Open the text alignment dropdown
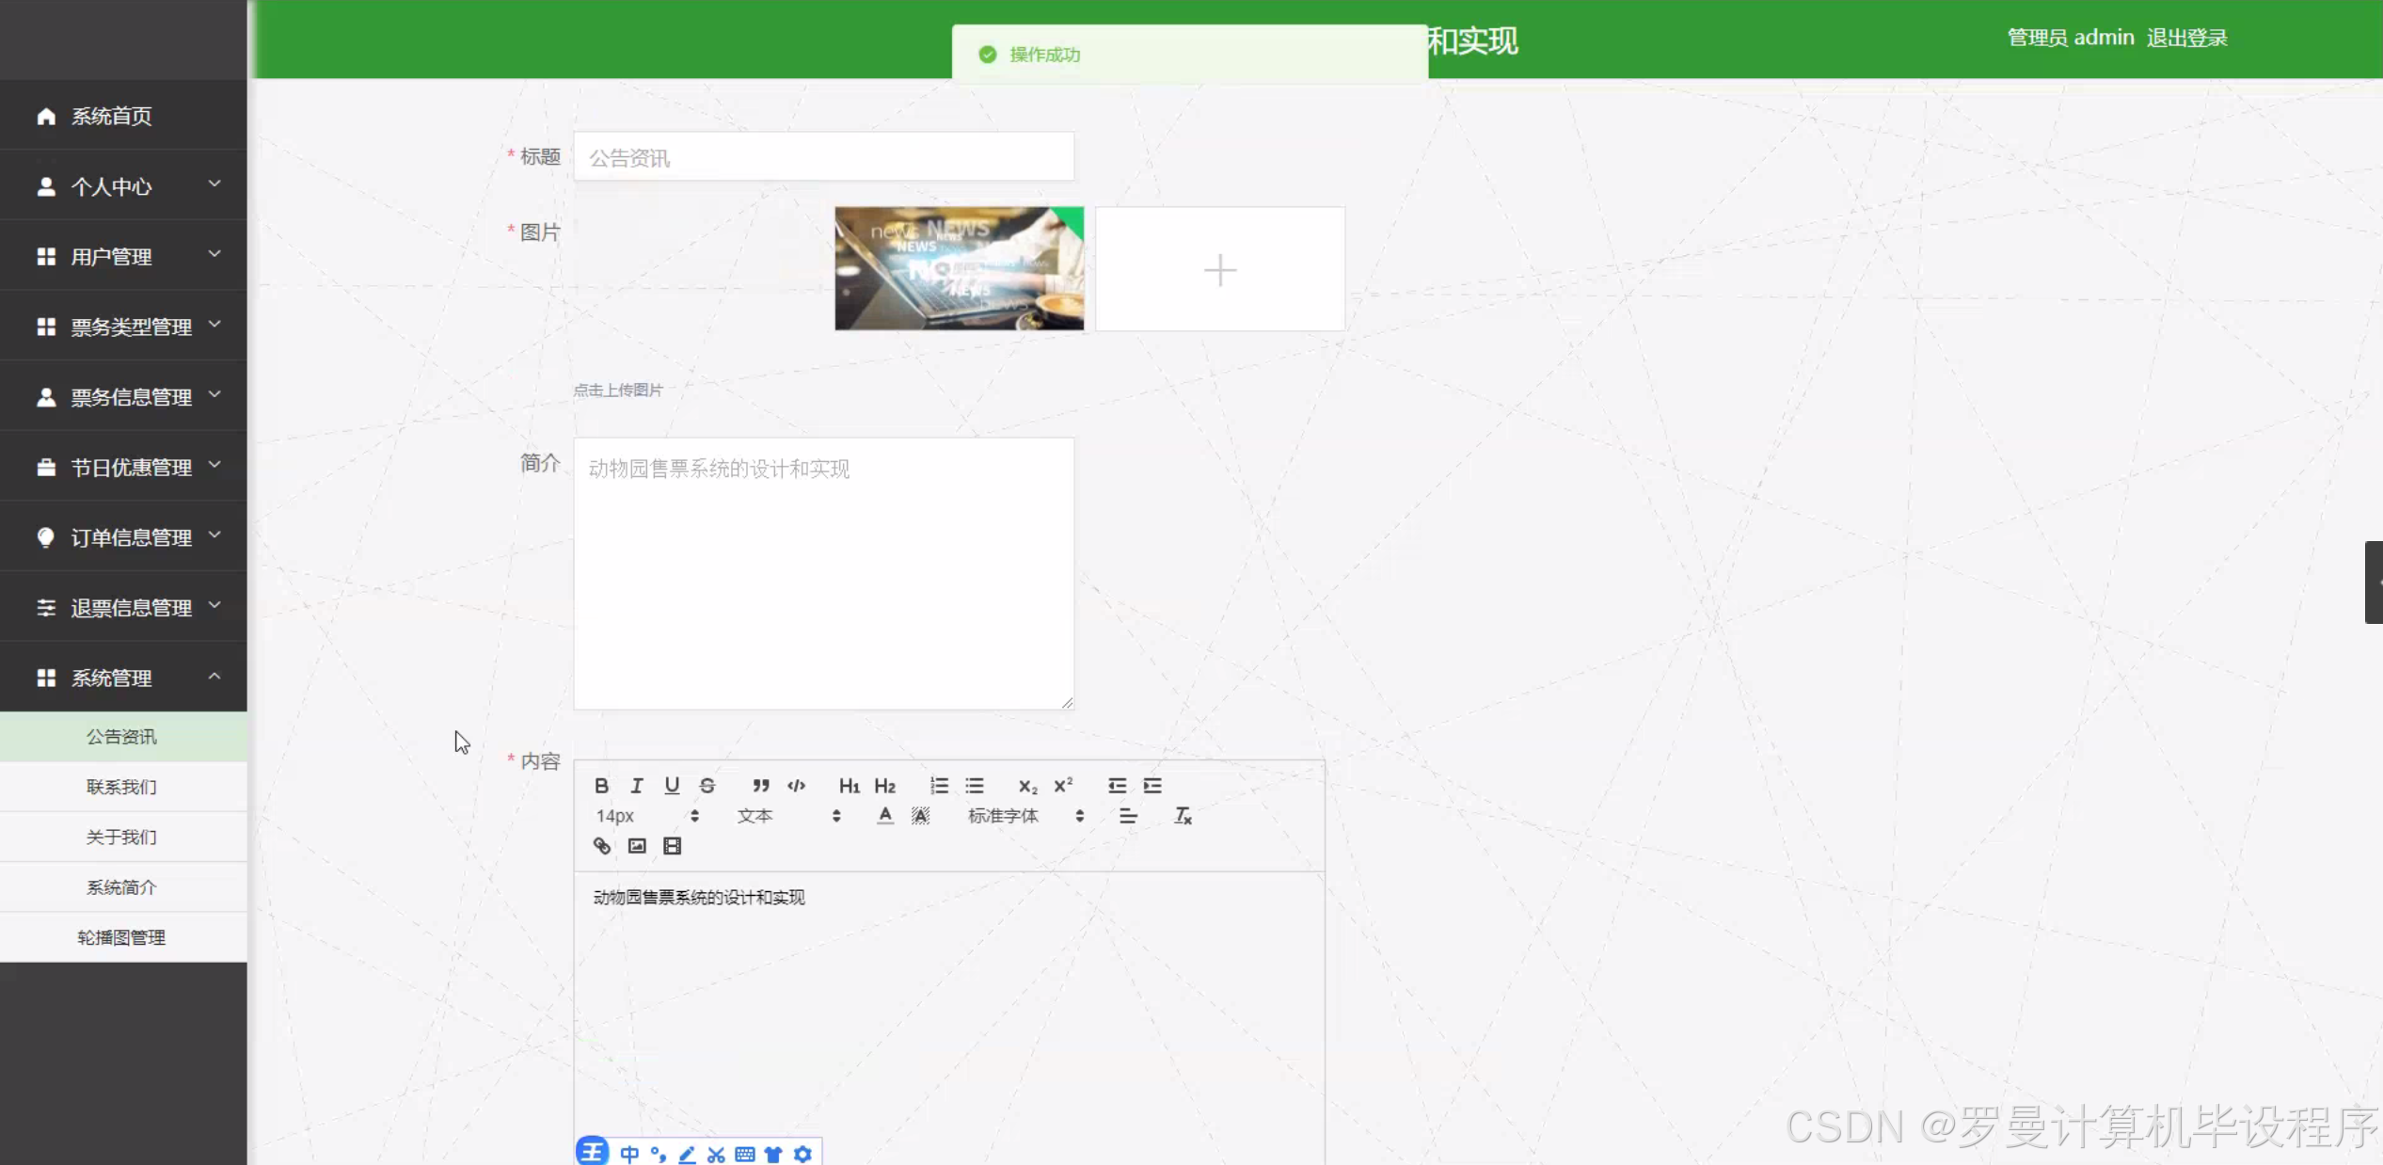Image resolution: width=2383 pixels, height=1165 pixels. 1128,816
